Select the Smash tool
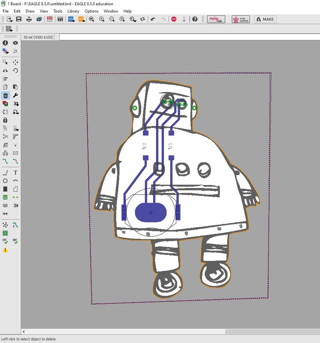Image resolution: width=320 pixels, height=343 pixels. tap(5, 137)
